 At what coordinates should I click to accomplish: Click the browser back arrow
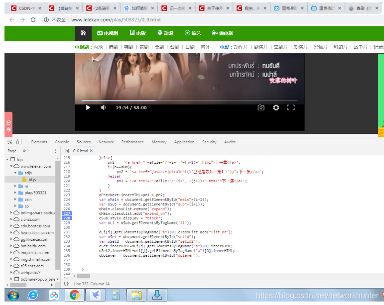coord(11,20)
